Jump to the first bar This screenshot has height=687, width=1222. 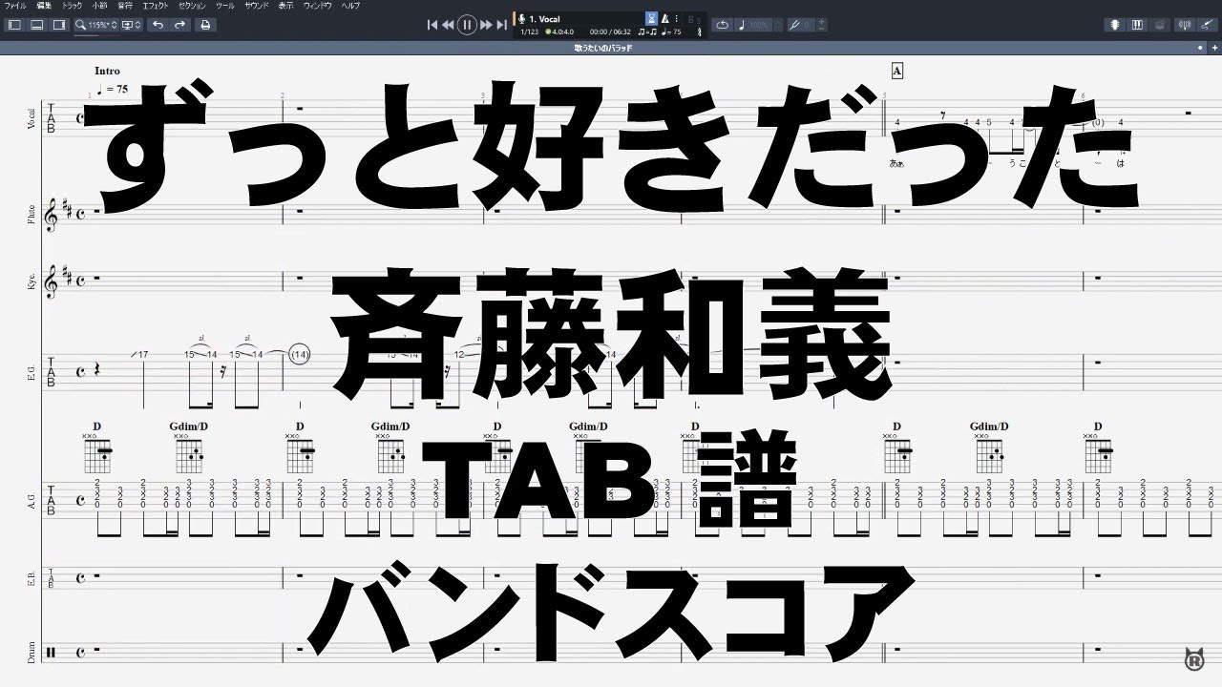point(432,25)
